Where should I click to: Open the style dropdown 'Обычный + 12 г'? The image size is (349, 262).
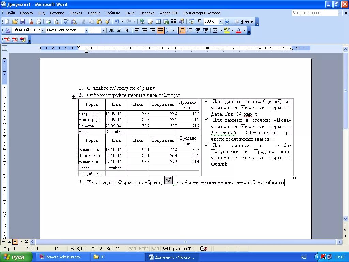pyautogui.click(x=43, y=30)
